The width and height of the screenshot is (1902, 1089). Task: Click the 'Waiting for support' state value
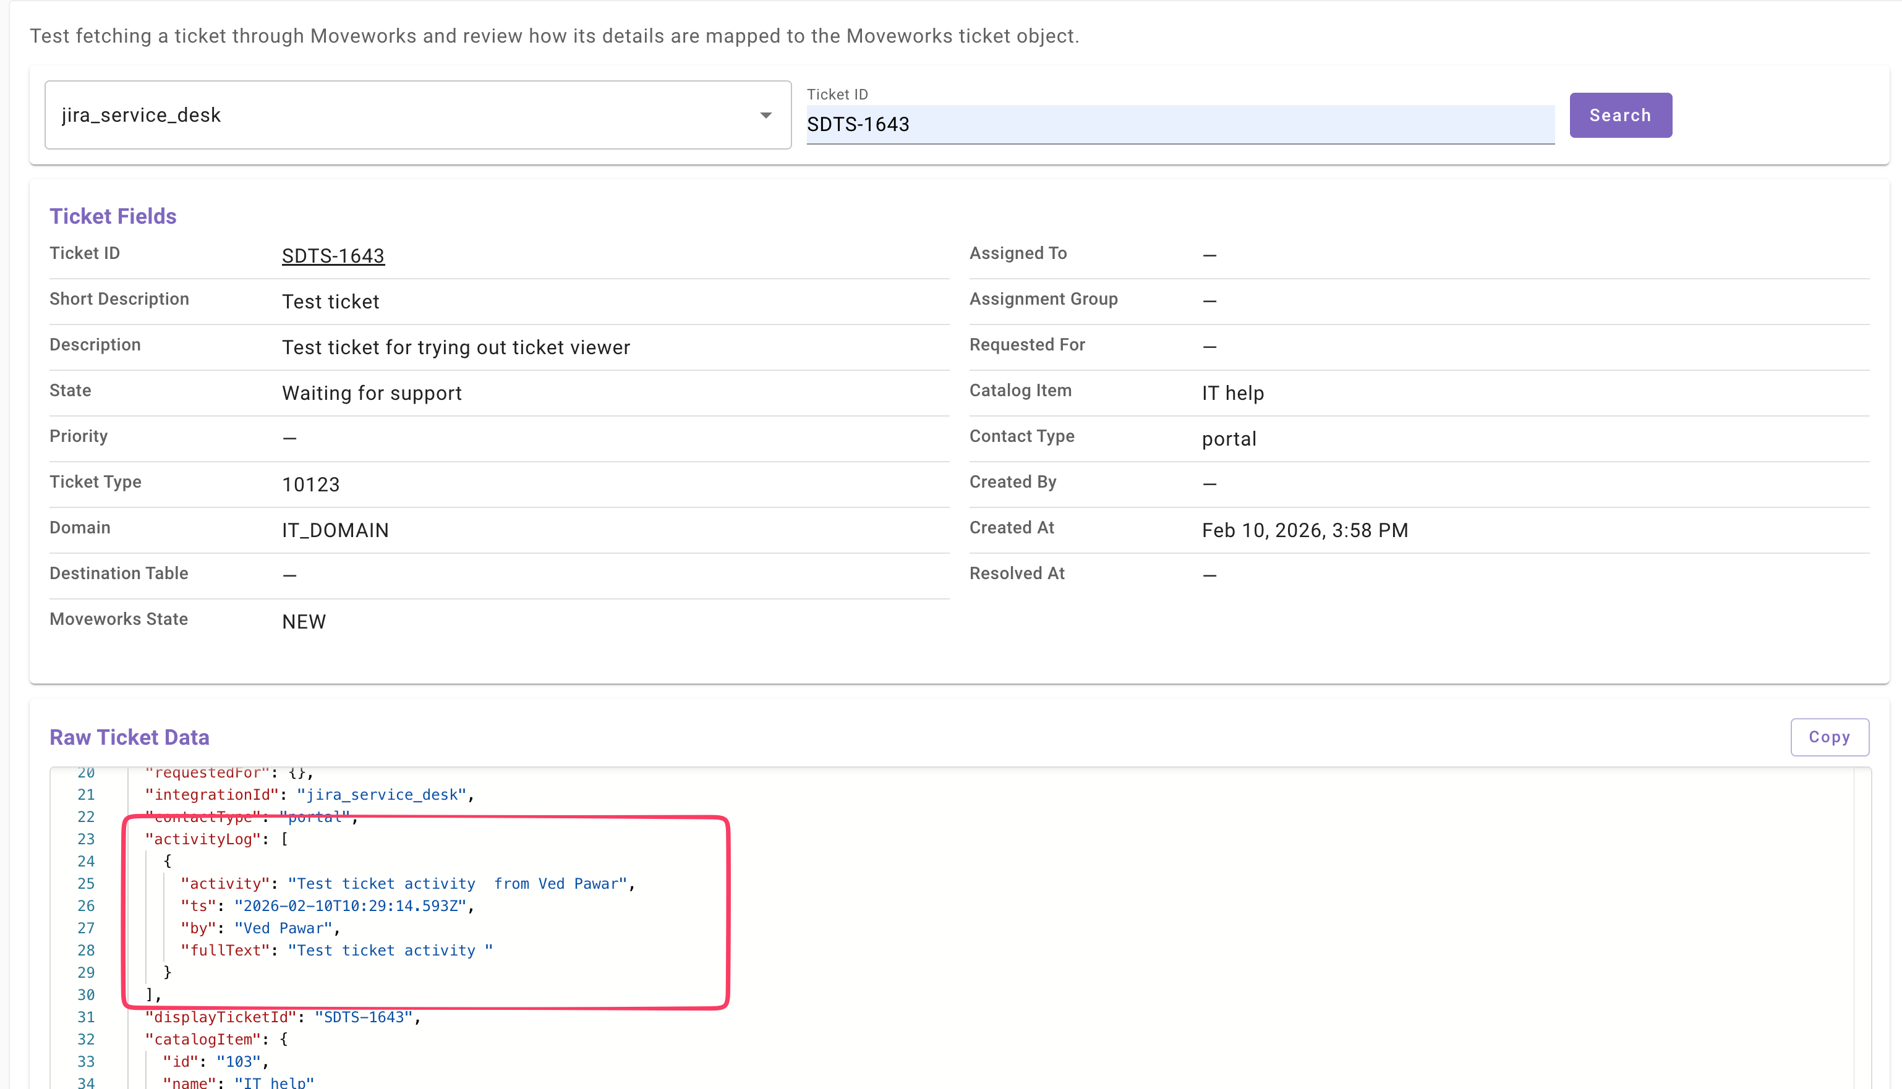[x=371, y=394]
